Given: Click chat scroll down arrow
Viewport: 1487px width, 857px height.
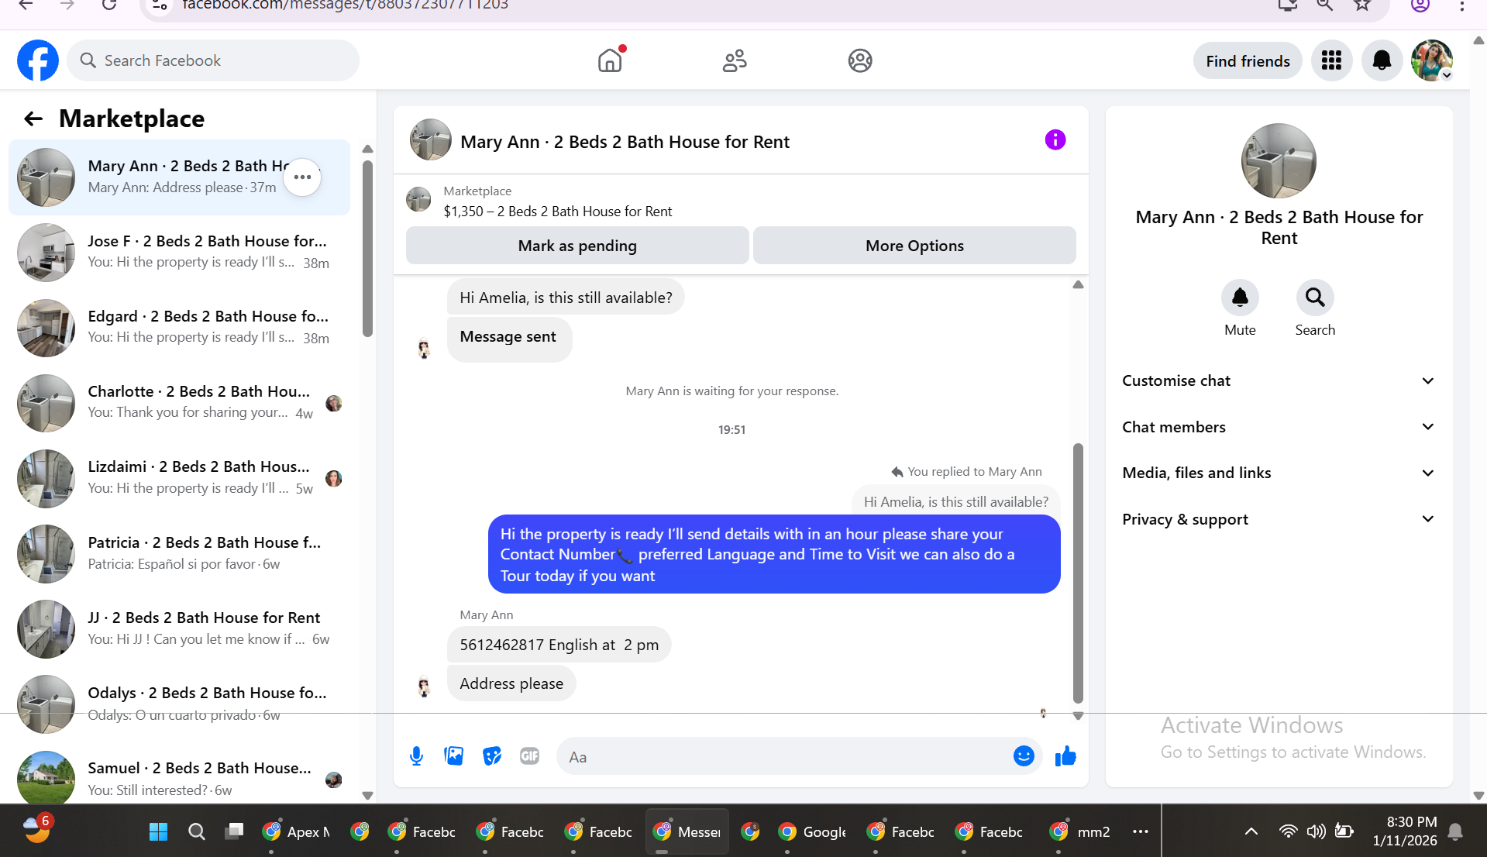Looking at the screenshot, I should click(1077, 716).
